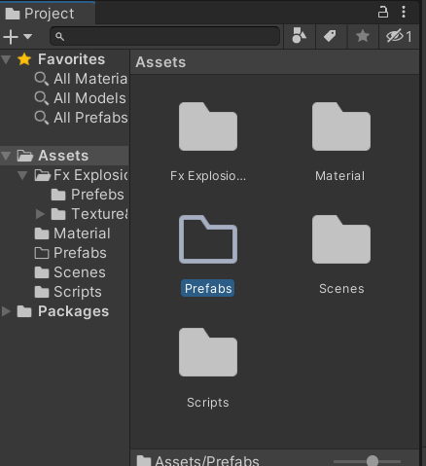The height and width of the screenshot is (466, 426).
Task: Click the Assets/Prefabs path in footer
Action: [207, 461]
